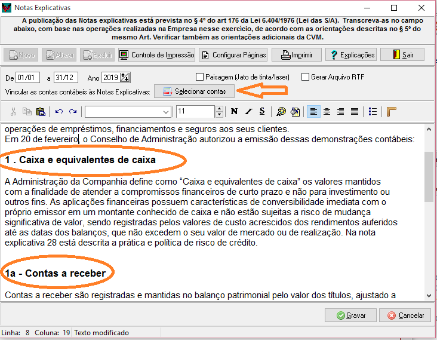The height and width of the screenshot is (340, 437).
Task: Click Configurar Páginas button
Action: click(x=233, y=55)
